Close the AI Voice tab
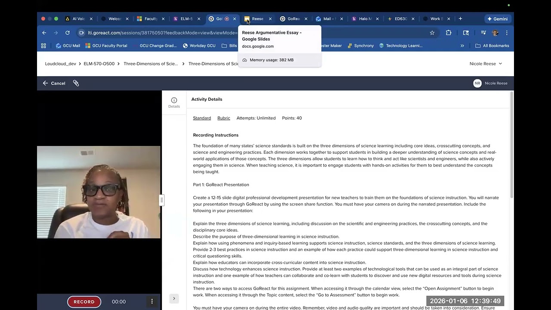Viewport: 551px width, 310px height. click(91, 19)
